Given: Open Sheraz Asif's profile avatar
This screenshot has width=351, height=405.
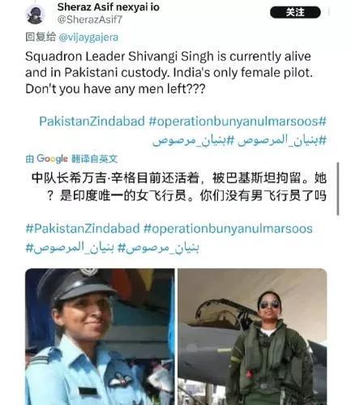Looking at the screenshot, I should click(35, 15).
